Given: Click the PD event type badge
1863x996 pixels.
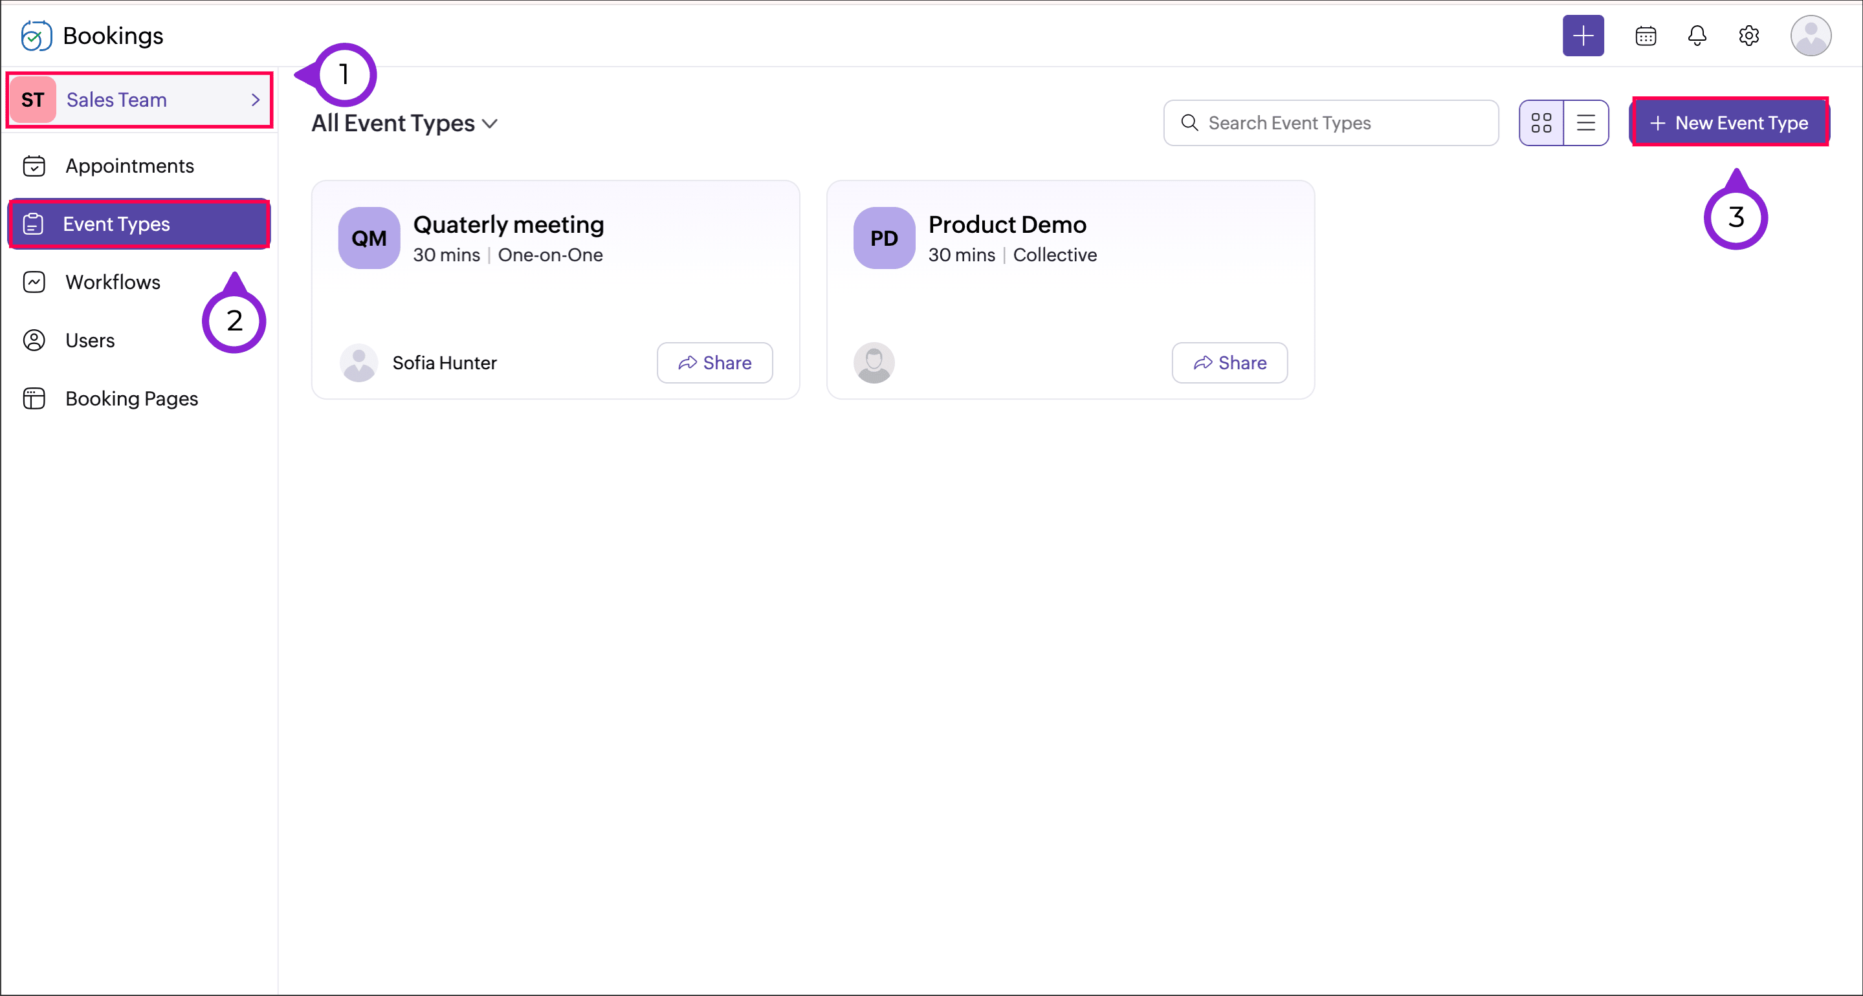Looking at the screenshot, I should click(x=884, y=238).
